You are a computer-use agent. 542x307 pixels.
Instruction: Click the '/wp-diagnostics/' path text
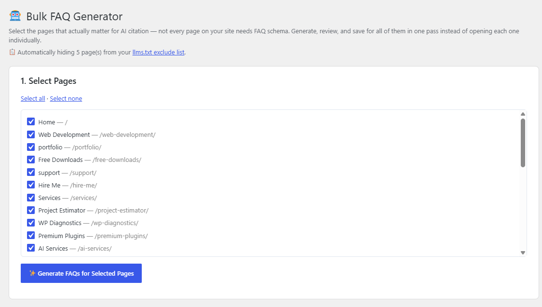click(x=115, y=223)
